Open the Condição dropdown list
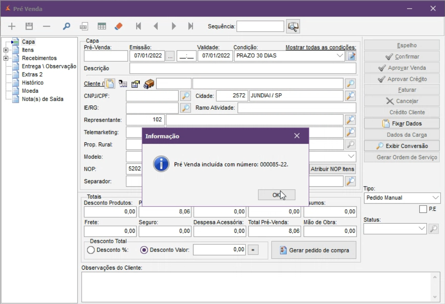The image size is (445, 304). 340,56
